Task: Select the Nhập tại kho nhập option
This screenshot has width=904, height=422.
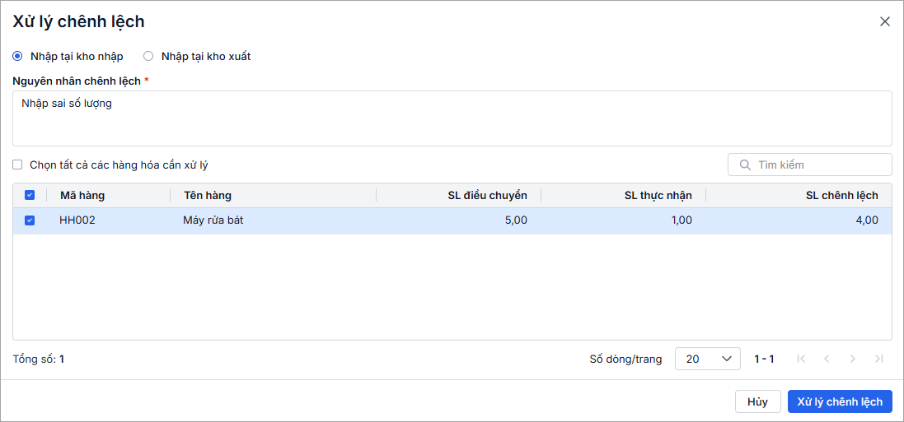Action: point(17,57)
